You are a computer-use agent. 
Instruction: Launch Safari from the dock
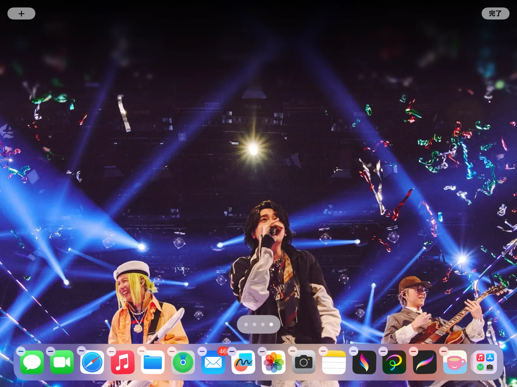tap(92, 362)
